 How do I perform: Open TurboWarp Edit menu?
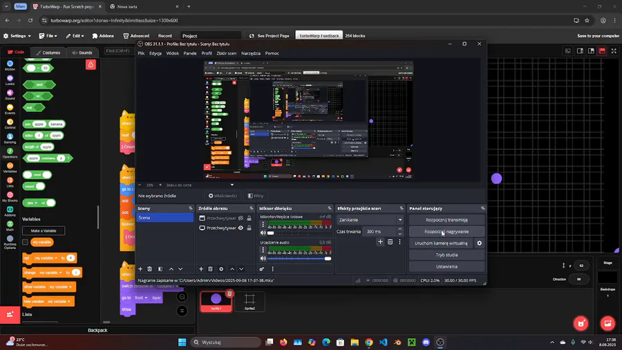click(x=75, y=36)
